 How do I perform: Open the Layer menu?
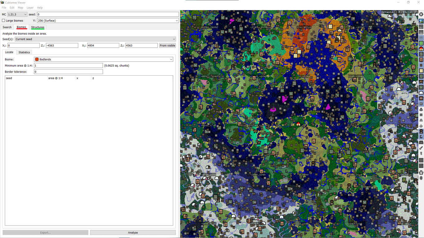30,8
